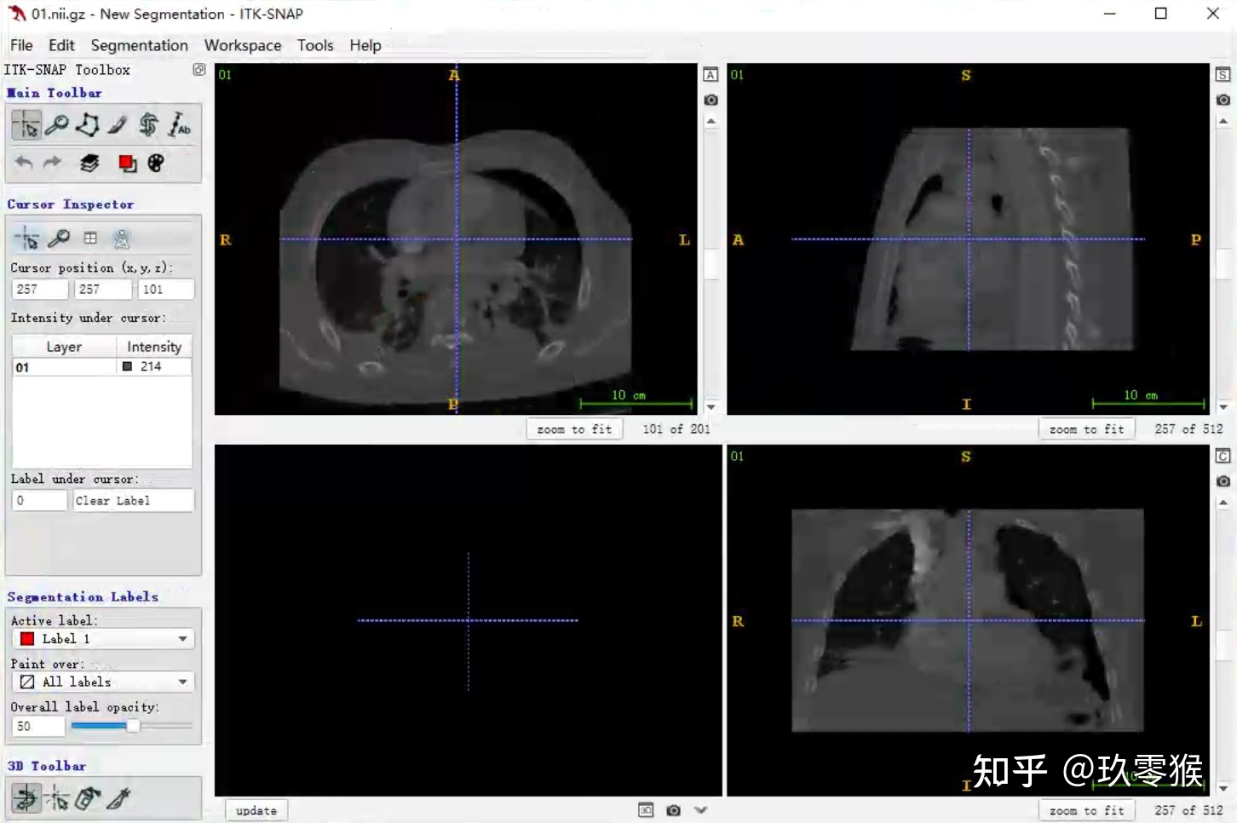Viewport: 1237px width, 823px height.
Task: Activate the Paintbrush tool
Action: (118, 124)
